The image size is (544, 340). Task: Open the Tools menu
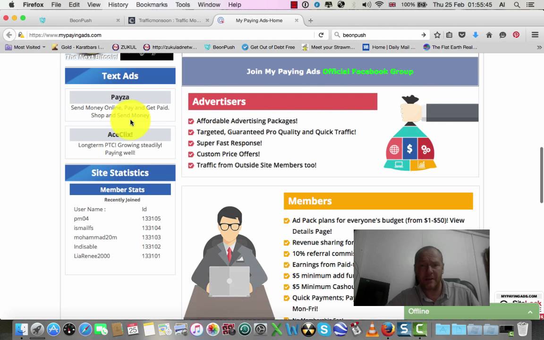click(x=182, y=5)
